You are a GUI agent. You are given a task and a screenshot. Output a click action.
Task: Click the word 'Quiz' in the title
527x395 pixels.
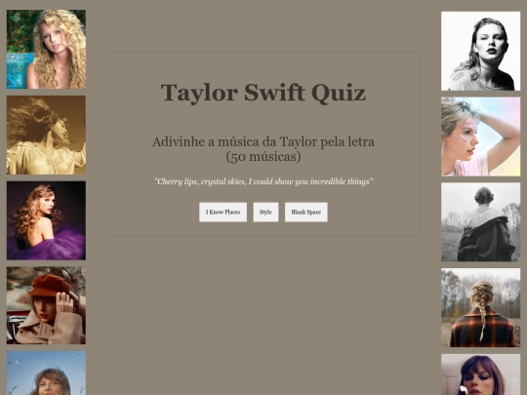click(x=339, y=93)
